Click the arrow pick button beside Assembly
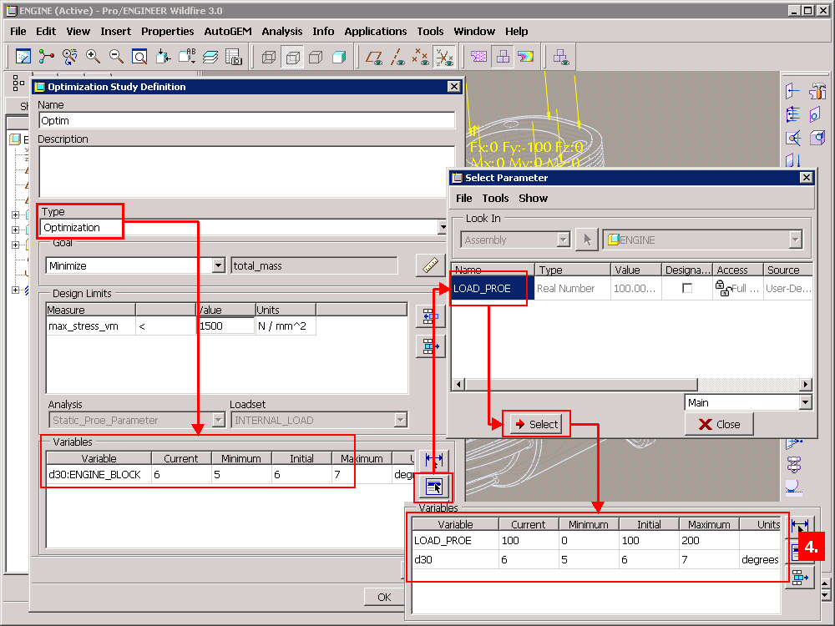Image resolution: width=835 pixels, height=626 pixels. pyautogui.click(x=587, y=240)
